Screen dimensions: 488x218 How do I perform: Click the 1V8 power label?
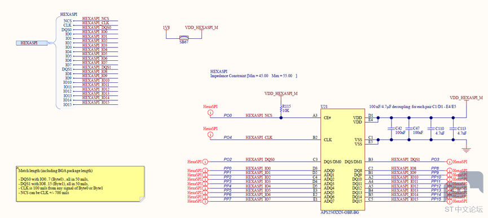click(166, 28)
